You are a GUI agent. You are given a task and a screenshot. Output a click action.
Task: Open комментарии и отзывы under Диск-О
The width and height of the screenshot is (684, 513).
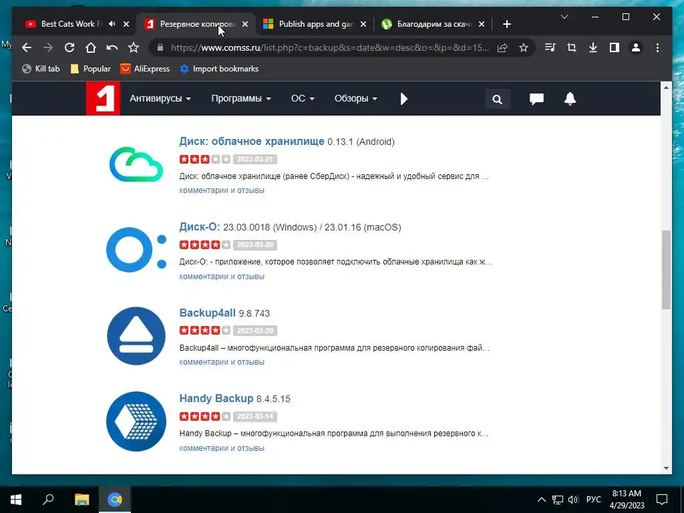point(222,276)
